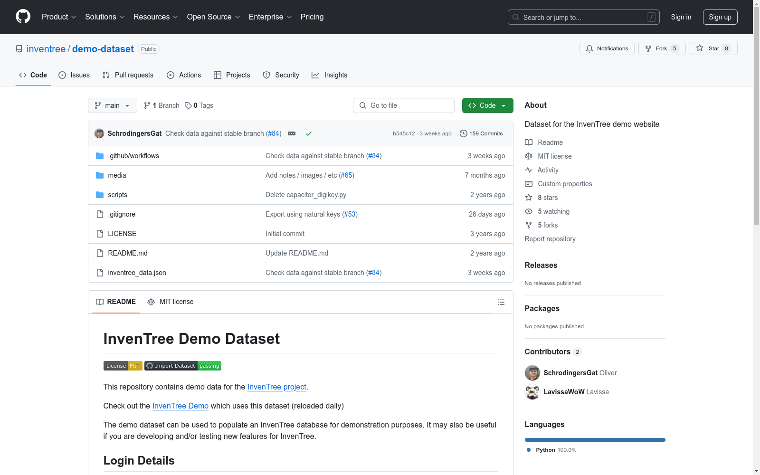Switch to the Issues tab
The width and height of the screenshot is (760, 475).
coord(74,75)
